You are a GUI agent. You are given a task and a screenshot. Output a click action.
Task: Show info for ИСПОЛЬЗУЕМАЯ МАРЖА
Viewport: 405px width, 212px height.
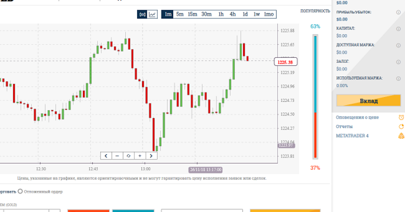(398, 78)
